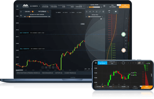
Task: Click the orange BUY button on the laptop
Action: [124, 6]
